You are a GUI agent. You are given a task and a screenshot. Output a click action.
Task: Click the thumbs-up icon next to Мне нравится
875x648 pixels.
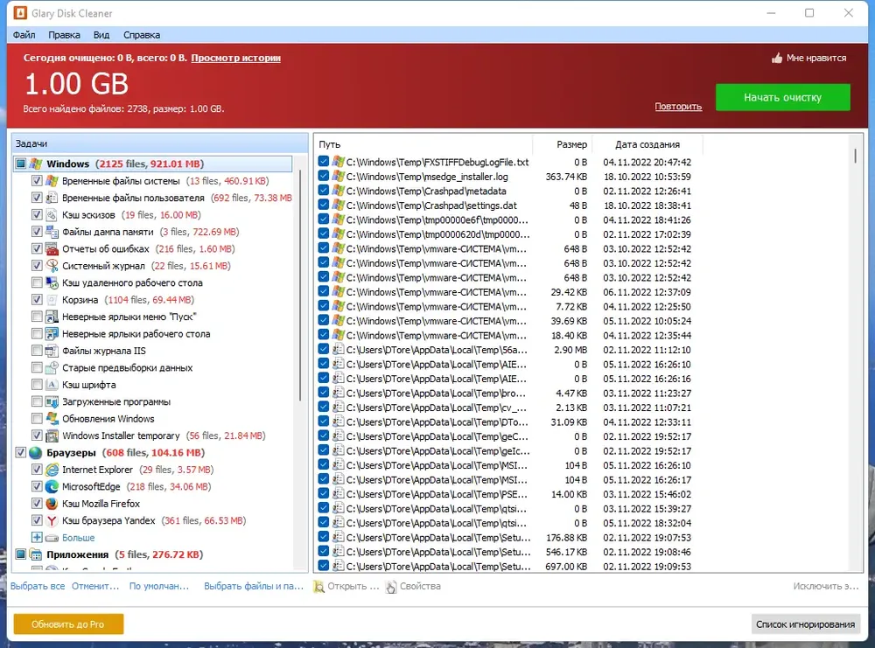(x=777, y=58)
